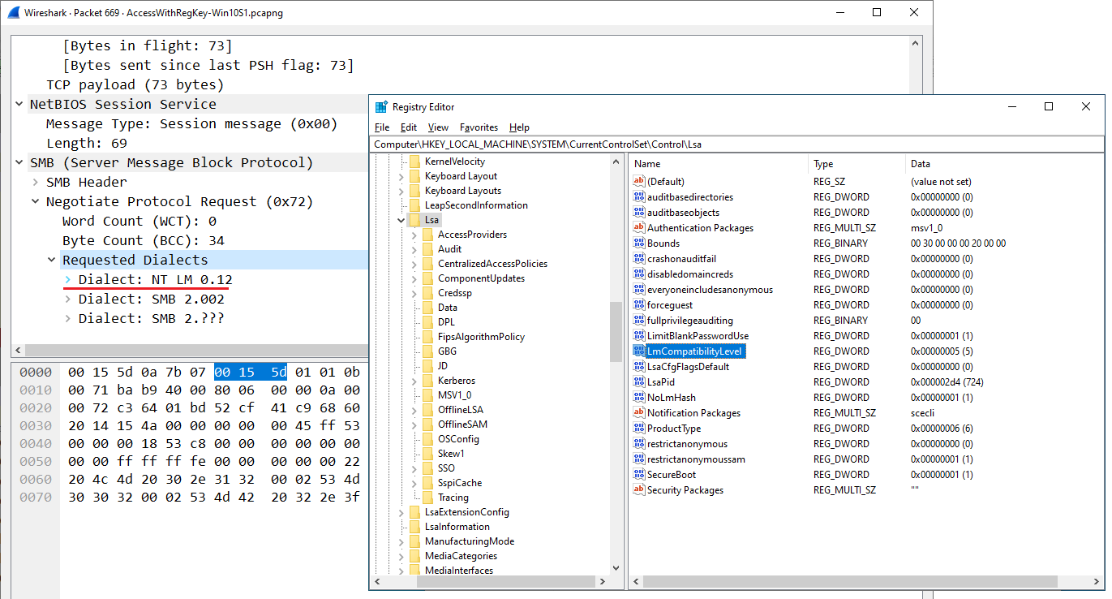The height and width of the screenshot is (599, 1112).
Task: Open the File menu in Registry Editor
Action: [x=382, y=127]
